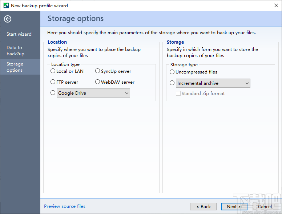
Task: Select FTP server radio option
Action: pyautogui.click(x=53, y=82)
